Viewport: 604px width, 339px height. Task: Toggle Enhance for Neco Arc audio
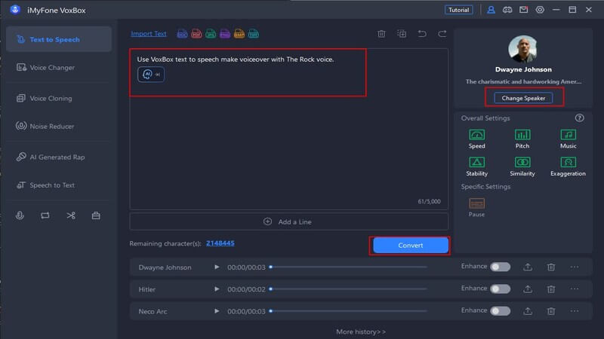click(x=500, y=311)
